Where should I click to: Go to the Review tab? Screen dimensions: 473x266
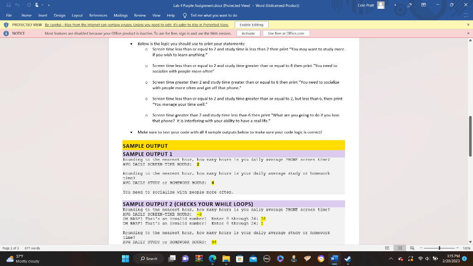139,15
